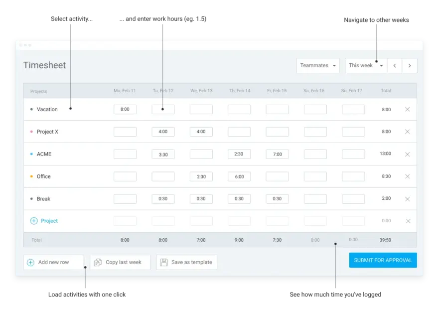Screen dimensions: 436x314
Task: Click the Break project color dot
Action: (31, 198)
